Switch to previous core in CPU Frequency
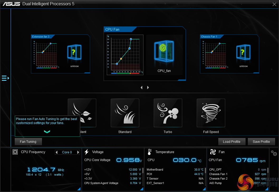Screen dimensions: 279x192 pyautogui.click(x=57, y=152)
